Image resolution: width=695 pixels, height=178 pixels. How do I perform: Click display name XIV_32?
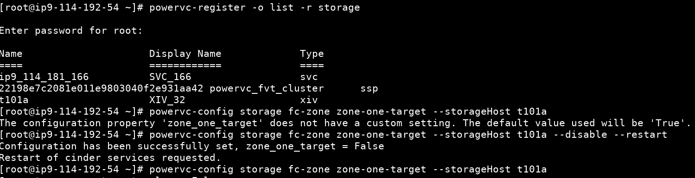(167, 100)
